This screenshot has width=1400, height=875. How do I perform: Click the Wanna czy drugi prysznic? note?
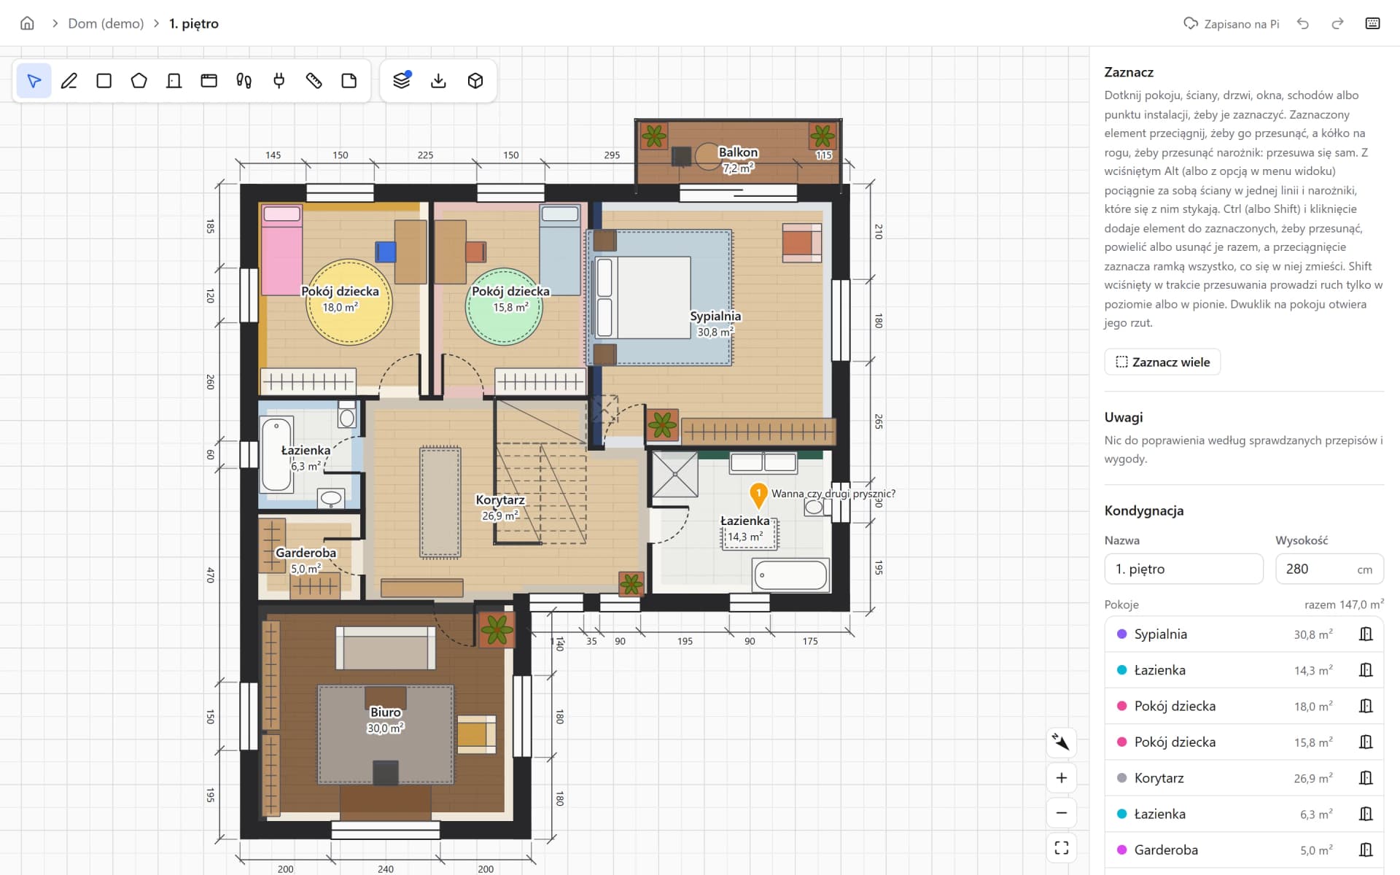click(x=833, y=494)
